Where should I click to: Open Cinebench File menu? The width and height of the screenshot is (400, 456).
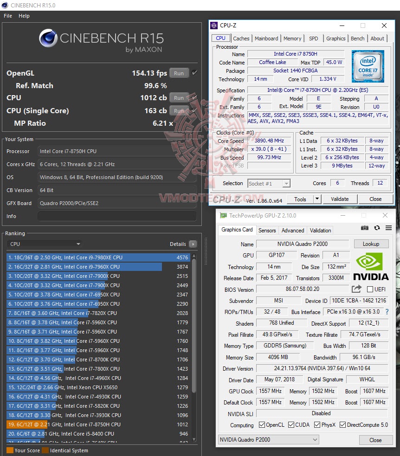(8, 16)
